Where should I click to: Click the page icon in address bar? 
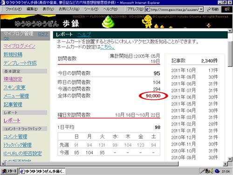[x=148, y=10]
